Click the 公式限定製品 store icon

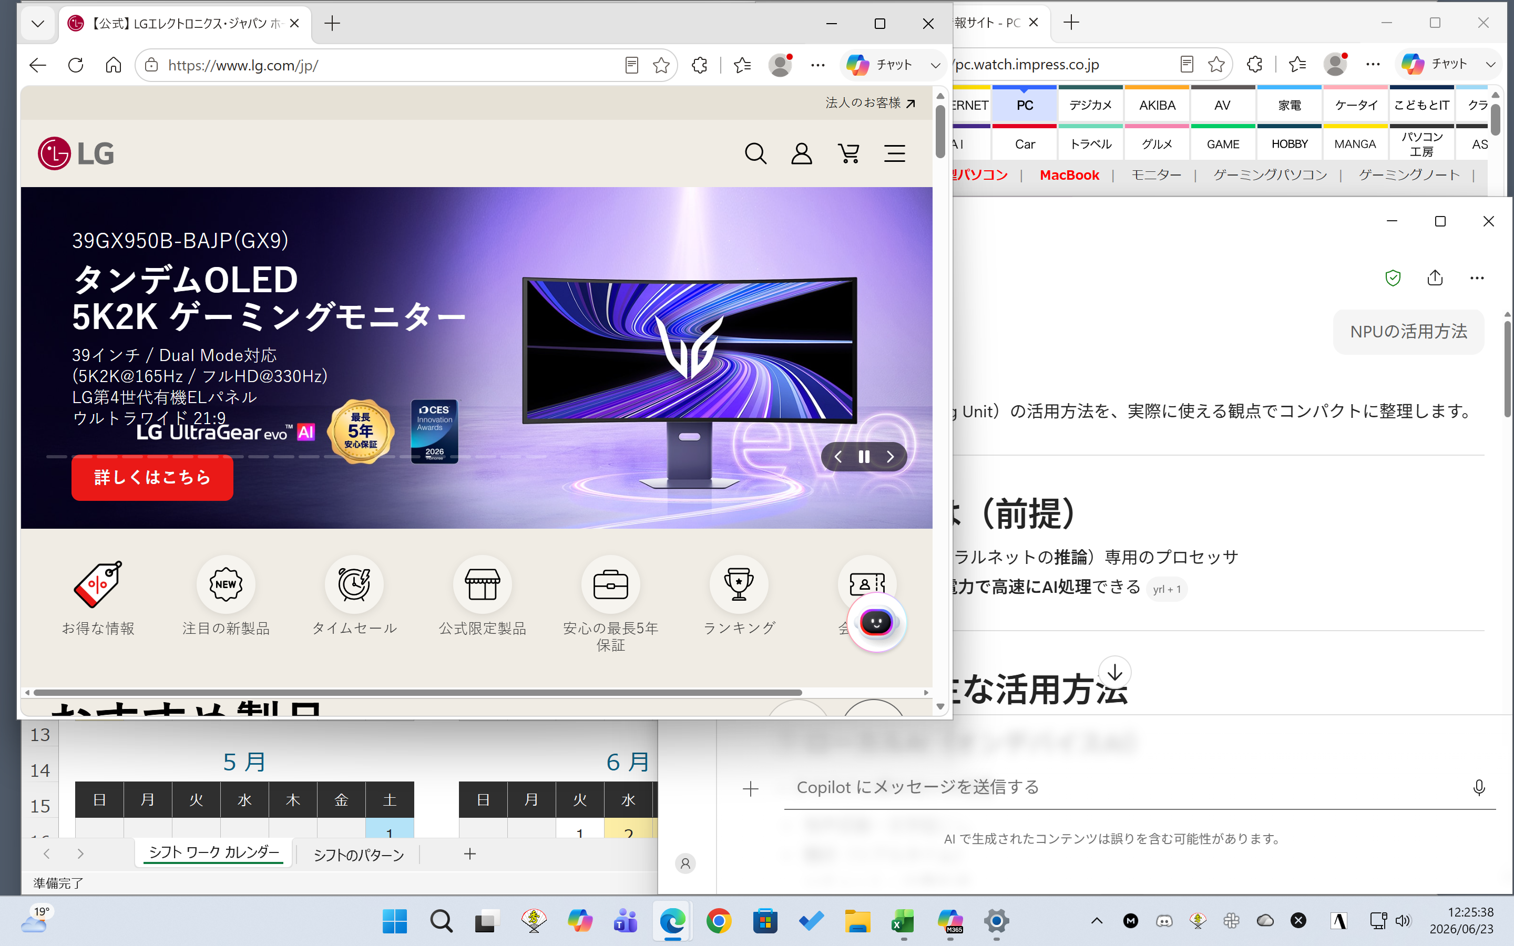tap(483, 584)
